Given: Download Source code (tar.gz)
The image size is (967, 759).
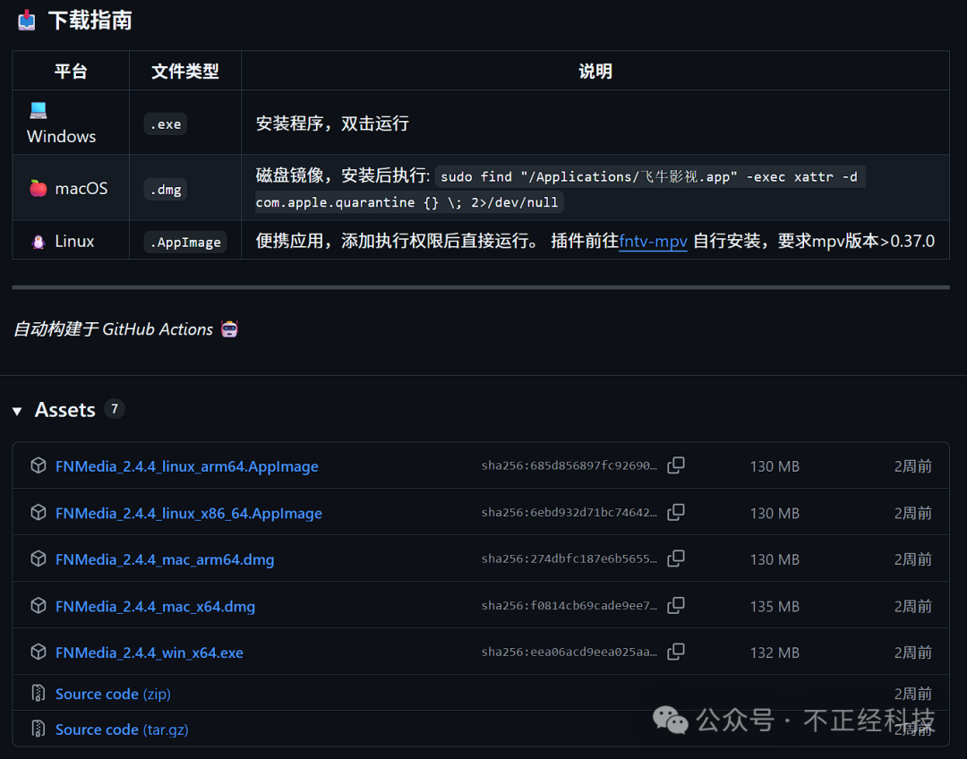Looking at the screenshot, I should pyautogui.click(x=122, y=729).
